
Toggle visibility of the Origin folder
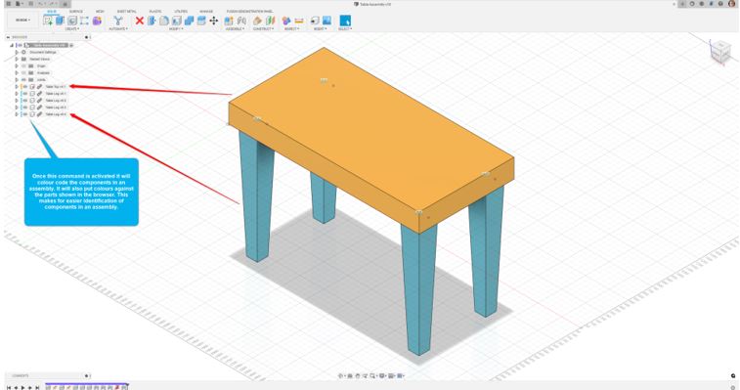click(23, 66)
